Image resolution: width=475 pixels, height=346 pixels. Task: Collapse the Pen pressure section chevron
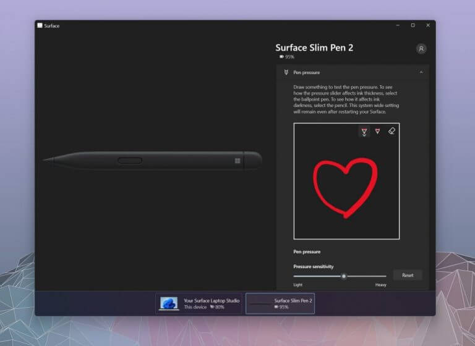pyautogui.click(x=421, y=72)
